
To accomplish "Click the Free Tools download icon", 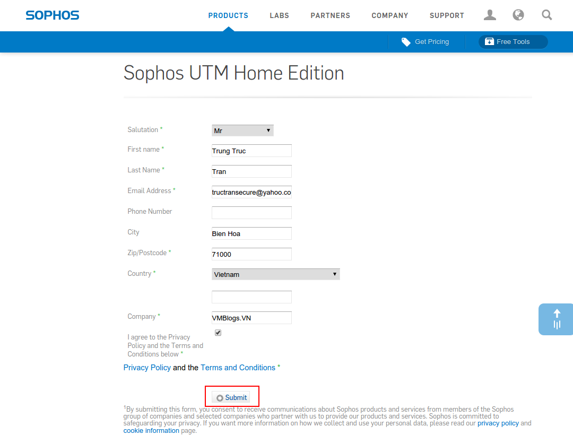I will click(489, 42).
